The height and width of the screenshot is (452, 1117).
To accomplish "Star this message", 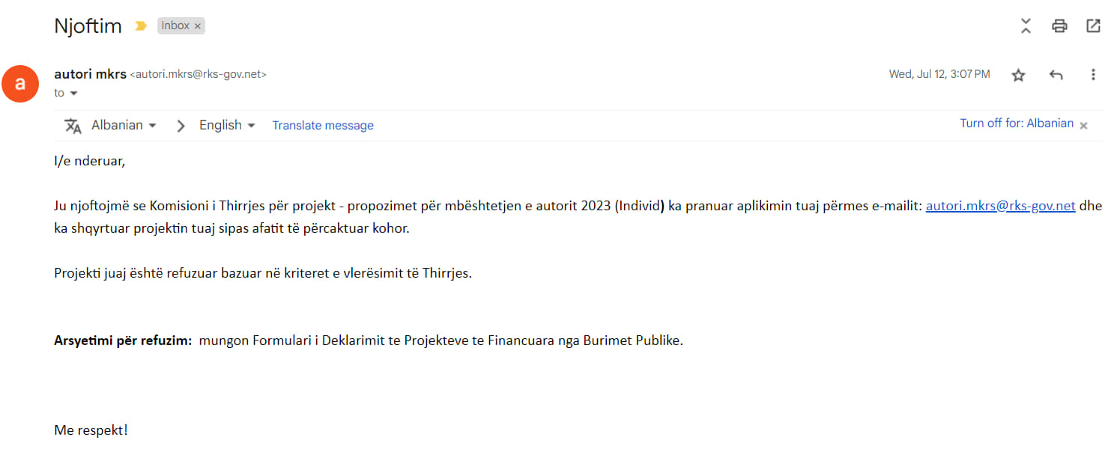I will 1018,75.
